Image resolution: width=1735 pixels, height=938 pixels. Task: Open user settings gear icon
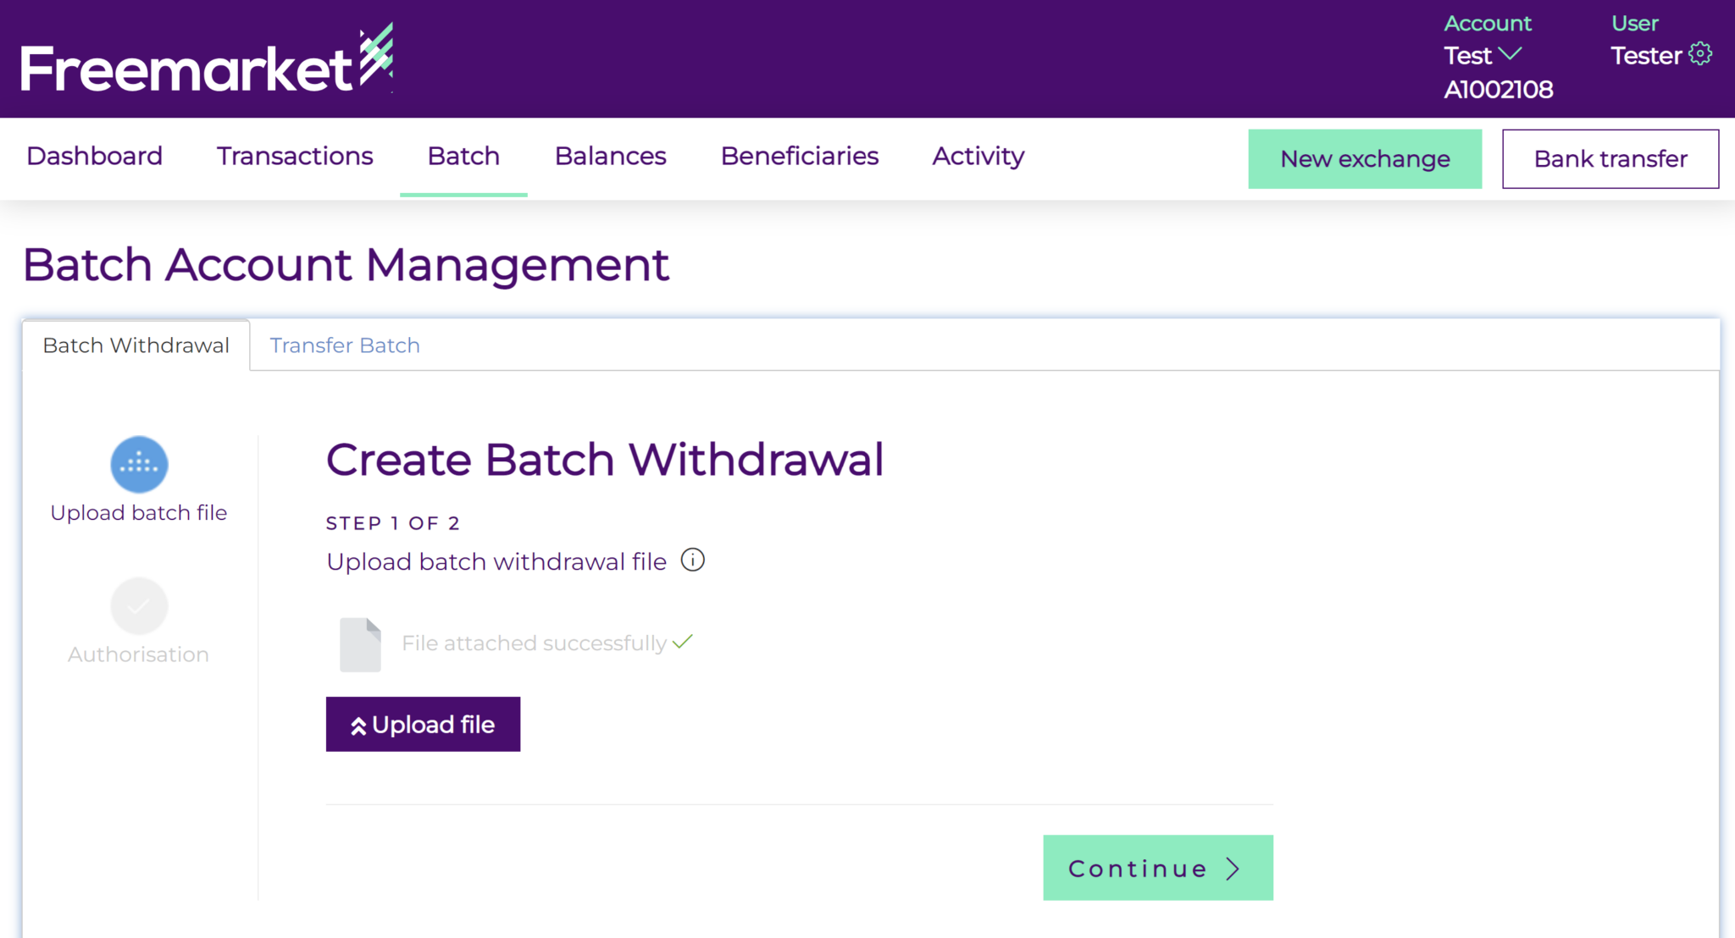click(x=1700, y=54)
